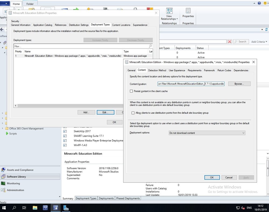Click the filter magnifier in Deployment types

point(150,46)
